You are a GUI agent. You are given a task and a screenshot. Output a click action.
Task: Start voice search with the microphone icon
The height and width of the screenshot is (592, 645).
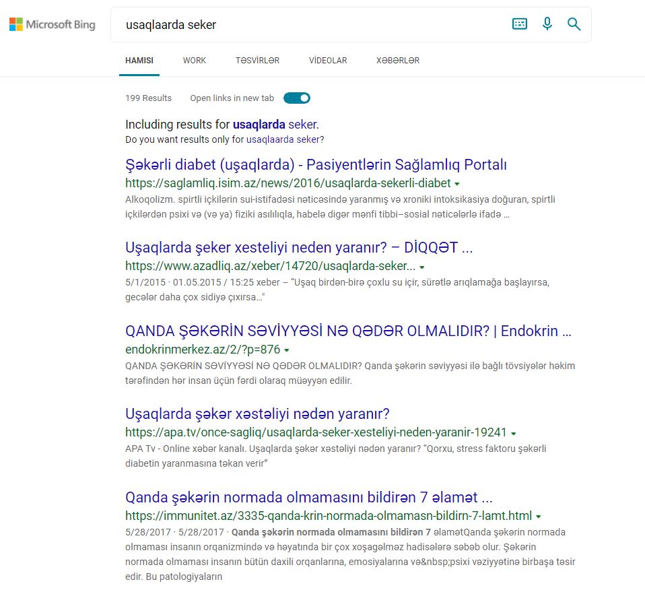[547, 24]
